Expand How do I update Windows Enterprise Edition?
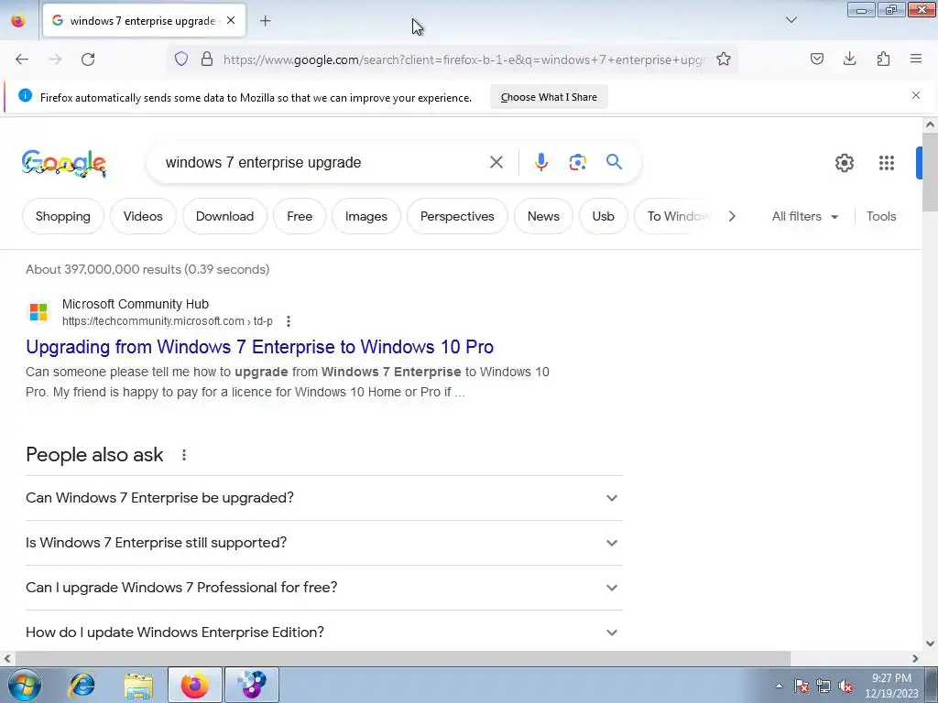938x703 pixels. pos(323,632)
